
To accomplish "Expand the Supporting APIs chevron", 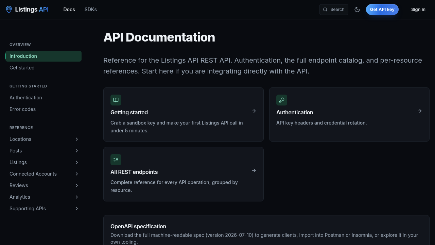I will pyautogui.click(x=77, y=209).
